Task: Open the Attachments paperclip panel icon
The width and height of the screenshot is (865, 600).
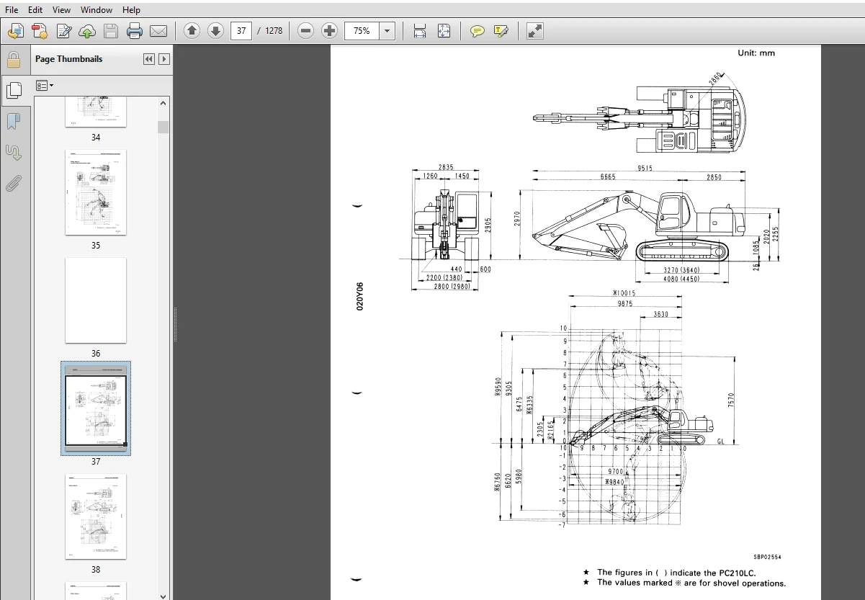Action: (x=13, y=184)
